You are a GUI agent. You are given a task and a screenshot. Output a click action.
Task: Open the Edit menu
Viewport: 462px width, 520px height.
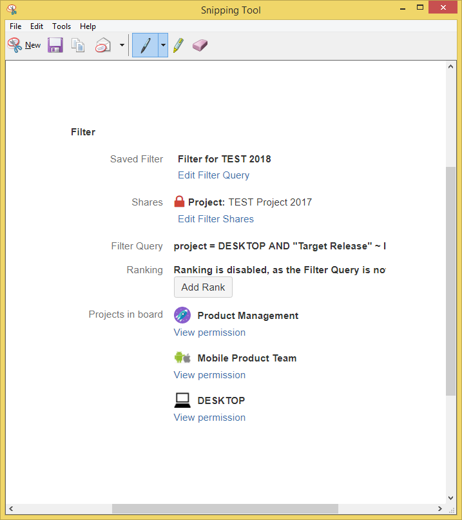click(37, 26)
